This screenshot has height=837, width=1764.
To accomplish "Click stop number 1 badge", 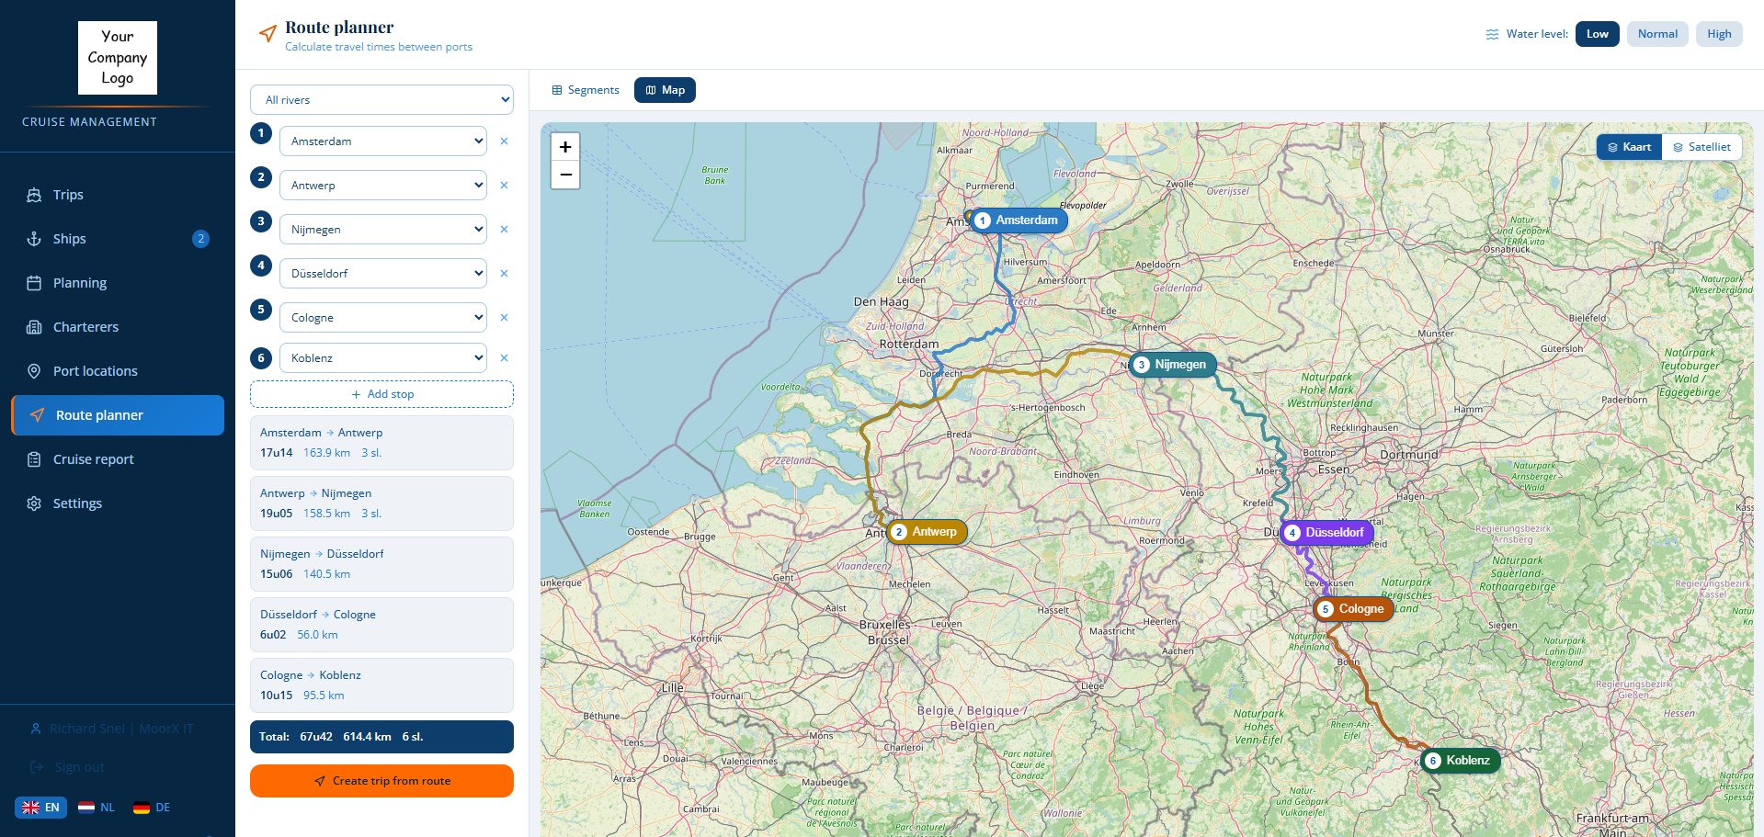I will pos(261,134).
